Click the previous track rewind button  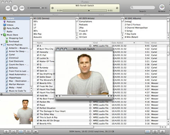[x=8, y=8]
